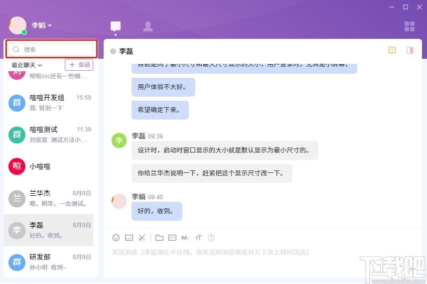Click the gray 兰 avatar icon
This screenshot has height=284, width=427.
pos(17,198)
